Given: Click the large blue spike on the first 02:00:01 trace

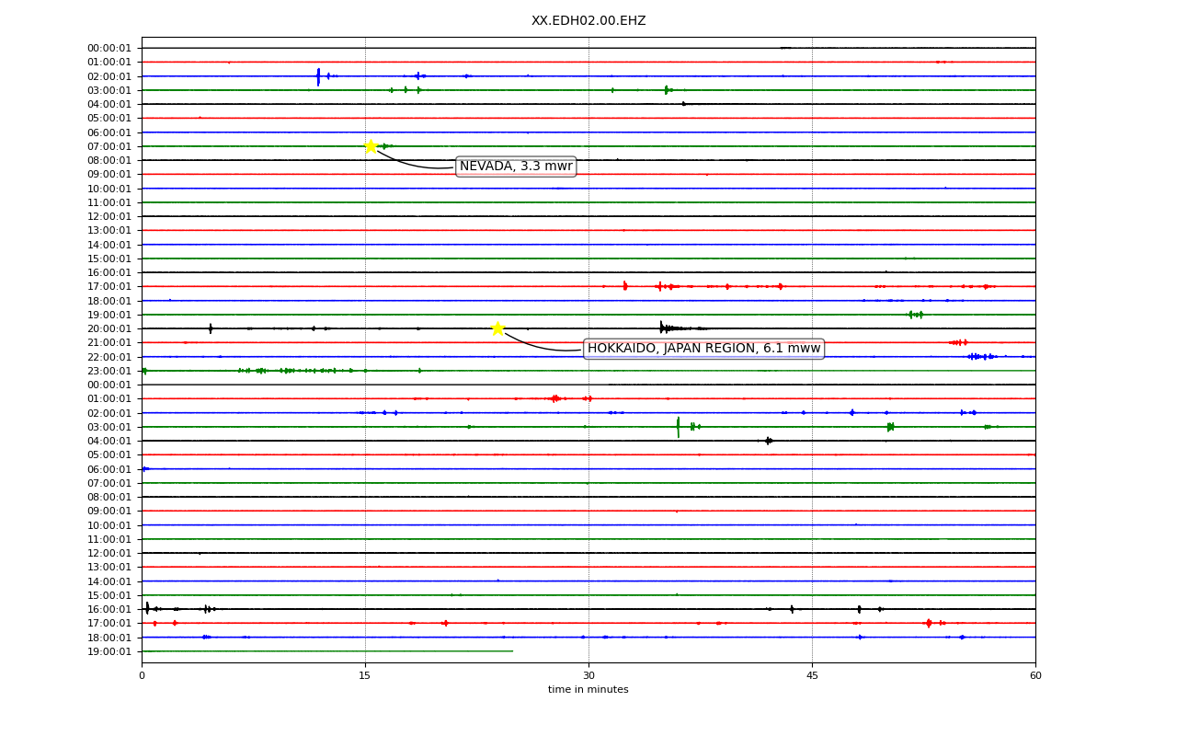Looking at the screenshot, I should click(318, 76).
